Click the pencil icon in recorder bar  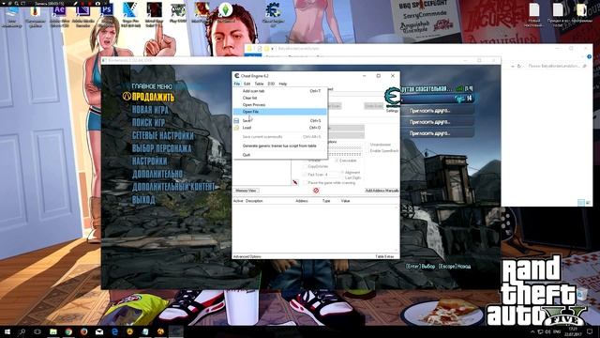(x=75, y=3)
